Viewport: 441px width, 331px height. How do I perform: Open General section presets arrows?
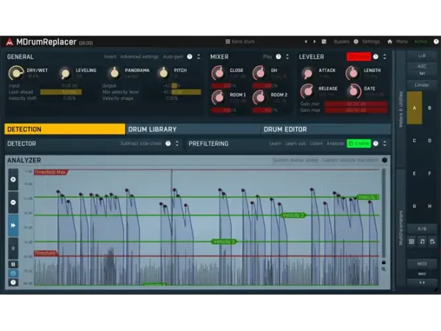coord(198,57)
